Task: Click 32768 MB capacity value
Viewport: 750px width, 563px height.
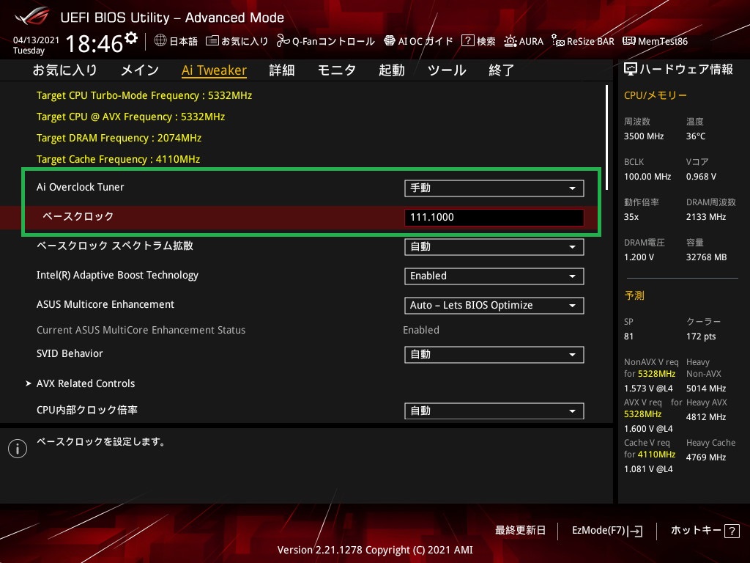Action: tap(706, 257)
